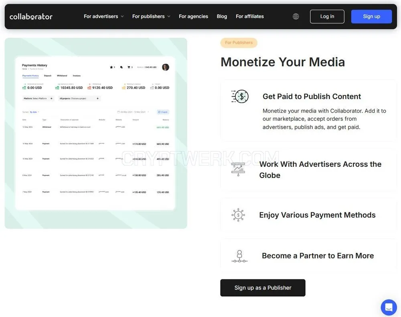Click the Log in button
401x317 pixels.
coord(327,16)
